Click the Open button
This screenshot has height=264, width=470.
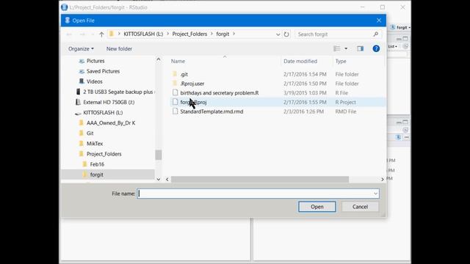pyautogui.click(x=317, y=207)
